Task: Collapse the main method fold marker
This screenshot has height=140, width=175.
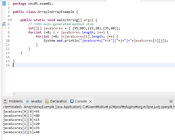Action: point(11,20)
